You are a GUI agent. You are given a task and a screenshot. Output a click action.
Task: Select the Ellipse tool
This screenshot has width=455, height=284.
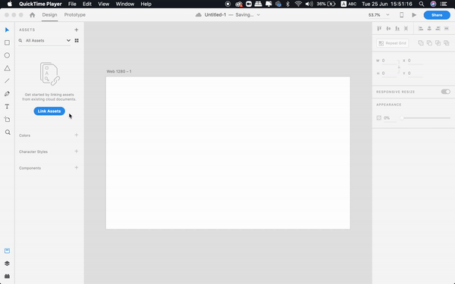point(8,55)
